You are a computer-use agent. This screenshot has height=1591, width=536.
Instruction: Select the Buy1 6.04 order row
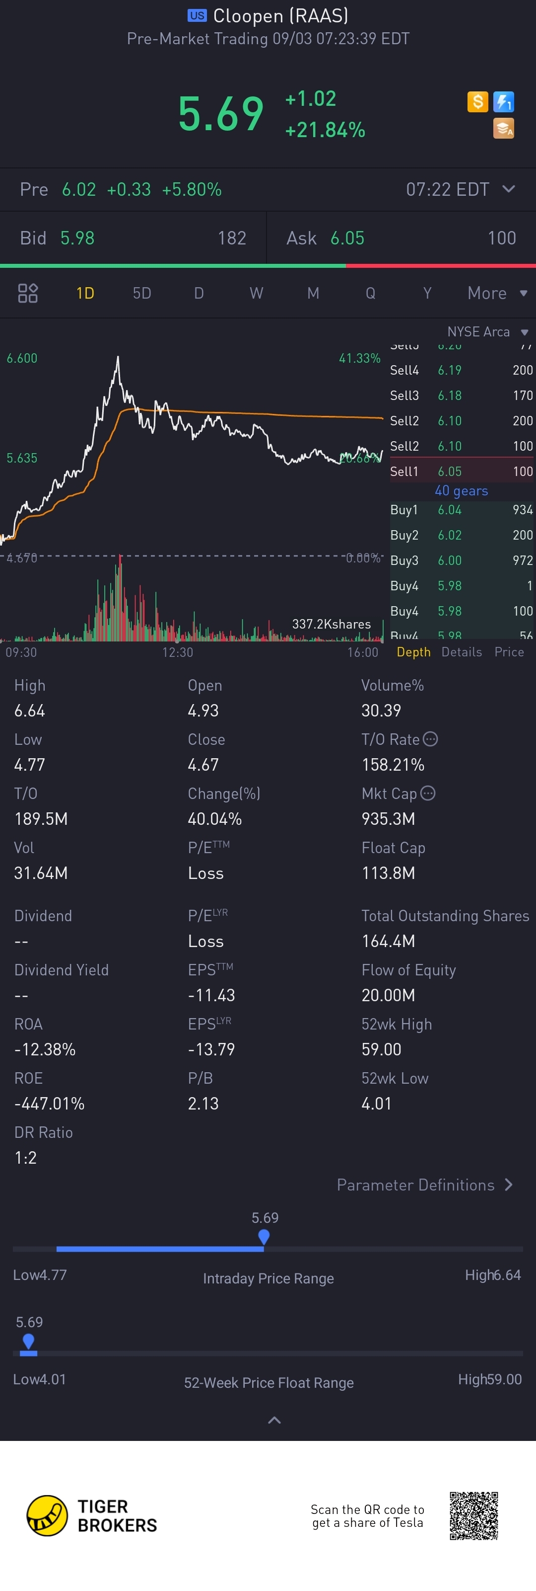[462, 509]
